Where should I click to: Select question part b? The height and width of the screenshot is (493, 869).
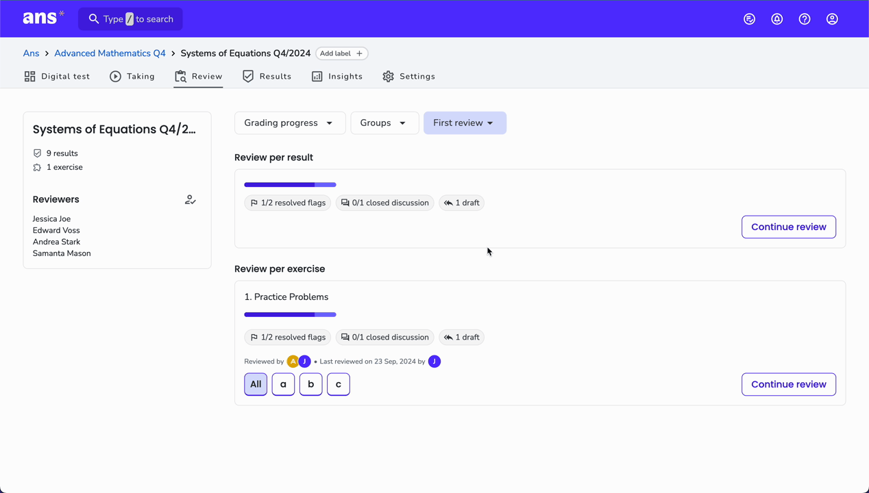(310, 384)
